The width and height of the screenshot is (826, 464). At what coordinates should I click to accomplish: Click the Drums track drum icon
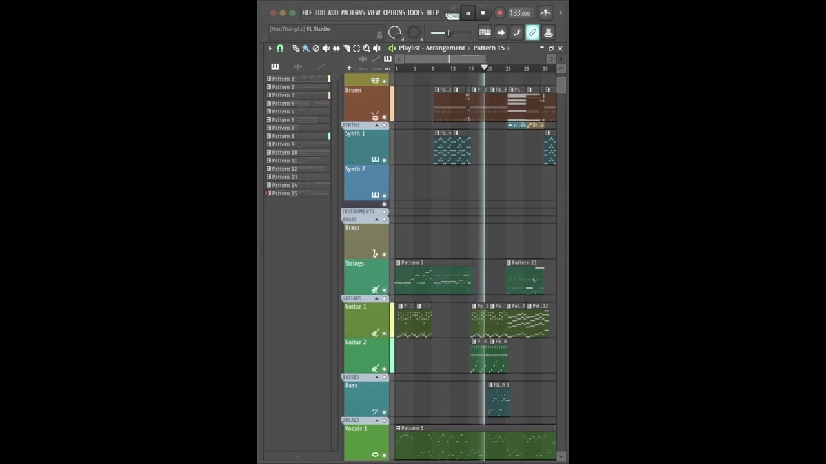[x=375, y=116]
